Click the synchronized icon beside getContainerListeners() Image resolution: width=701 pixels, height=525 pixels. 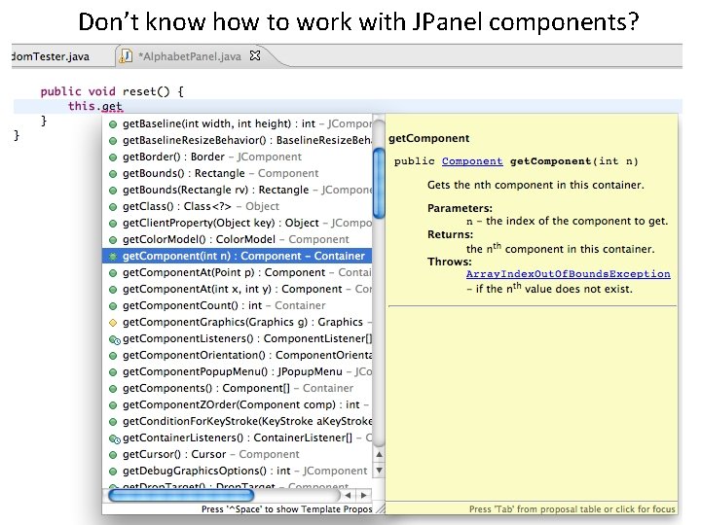click(115, 438)
